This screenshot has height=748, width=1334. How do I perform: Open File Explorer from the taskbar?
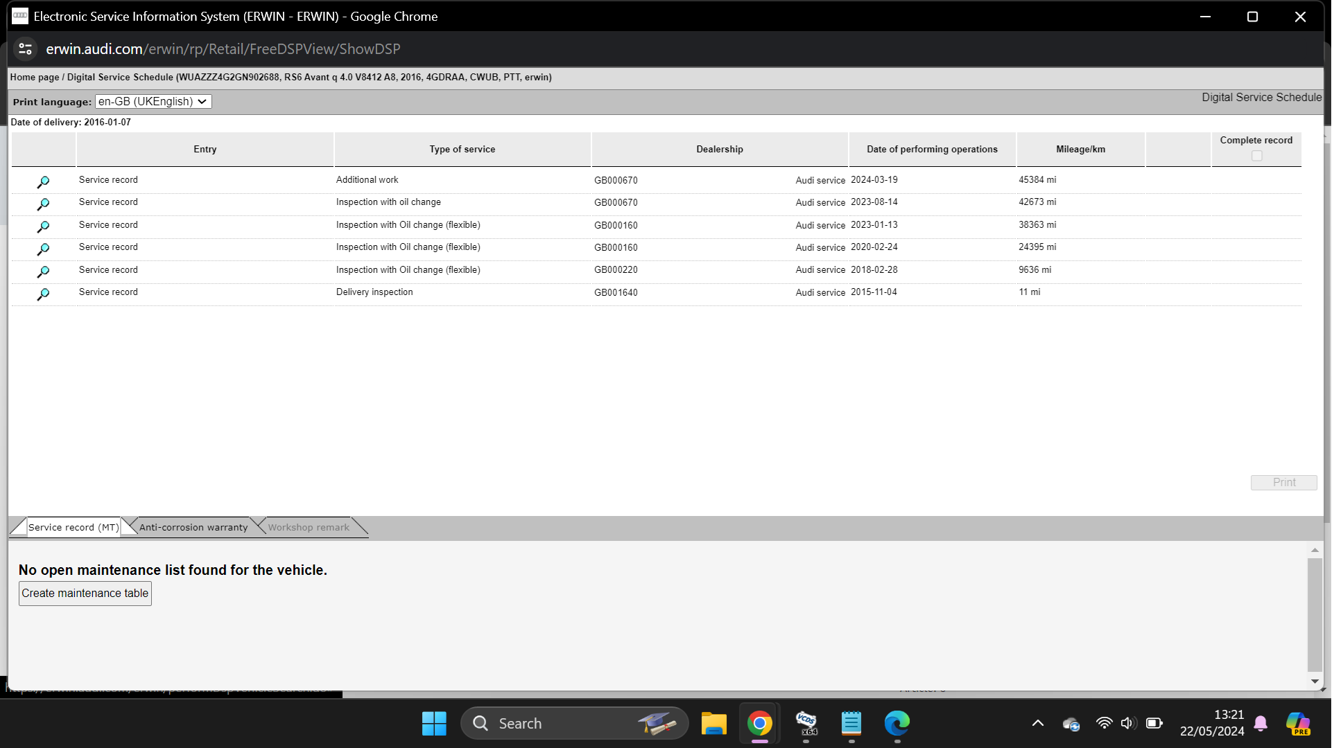(x=714, y=724)
